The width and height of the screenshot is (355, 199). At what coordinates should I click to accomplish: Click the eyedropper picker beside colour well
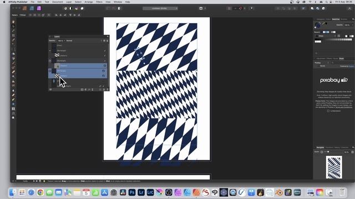(x=323, y=23)
